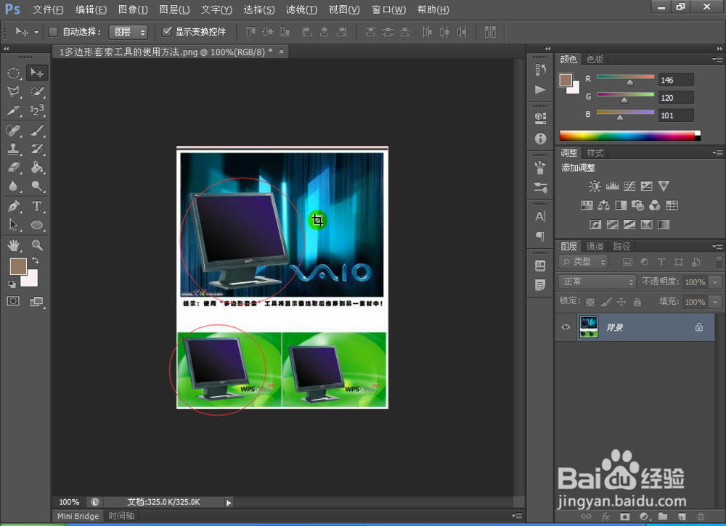This screenshot has height=526, width=726.
Task: Toggle lock position
Action: pos(621,302)
